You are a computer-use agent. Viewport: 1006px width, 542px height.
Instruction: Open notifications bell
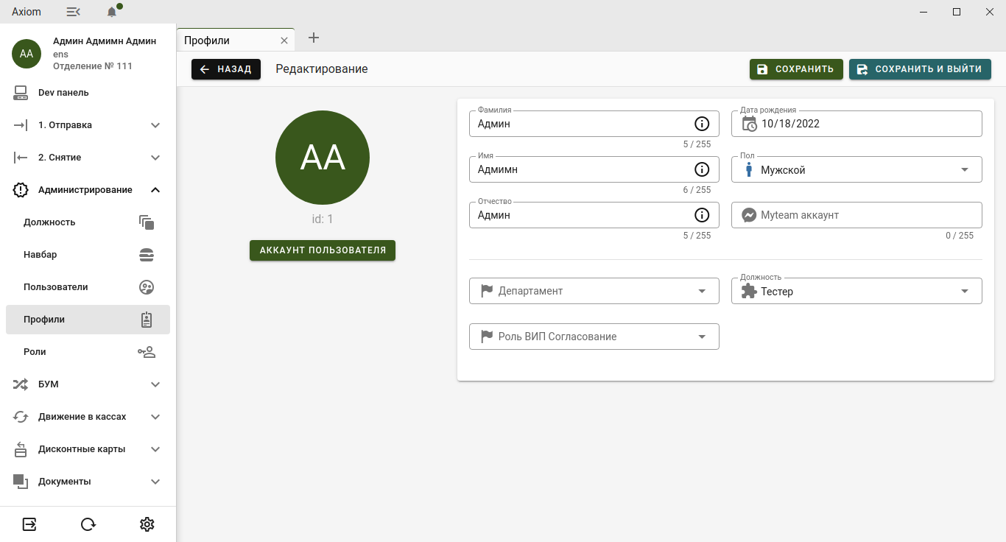click(112, 12)
